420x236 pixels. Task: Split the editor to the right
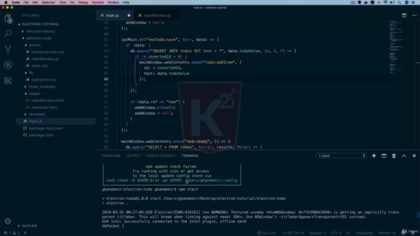pos(404,16)
